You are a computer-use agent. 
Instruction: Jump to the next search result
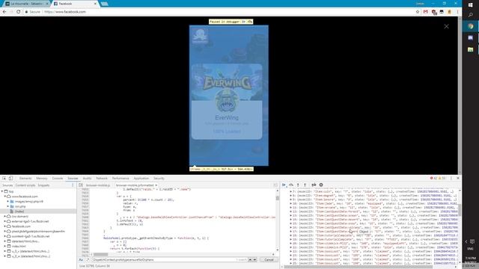(x=254, y=260)
